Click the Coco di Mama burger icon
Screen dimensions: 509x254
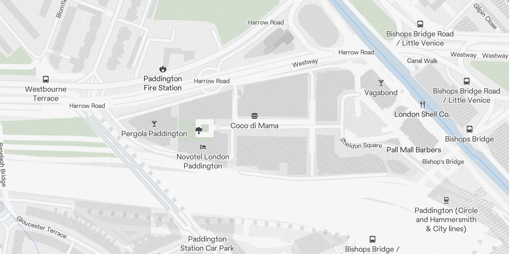tap(254, 116)
